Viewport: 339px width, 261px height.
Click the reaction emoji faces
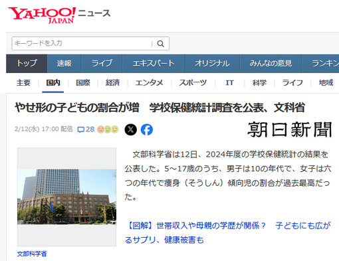pyautogui.click(x=108, y=130)
